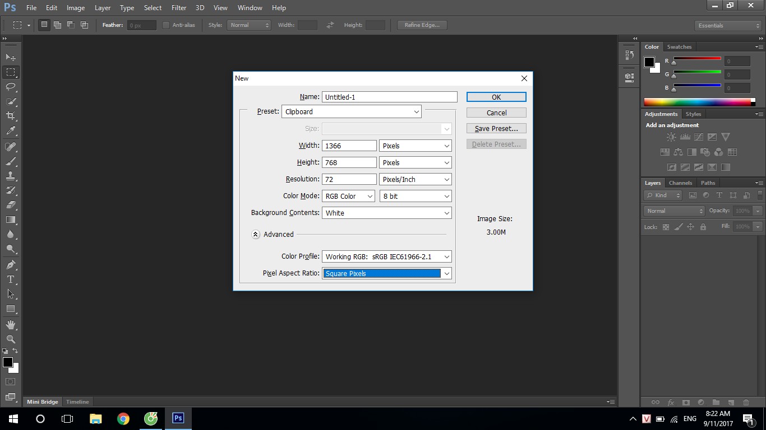Click the Cancel button
Screen dimensions: 766x430
coord(496,113)
